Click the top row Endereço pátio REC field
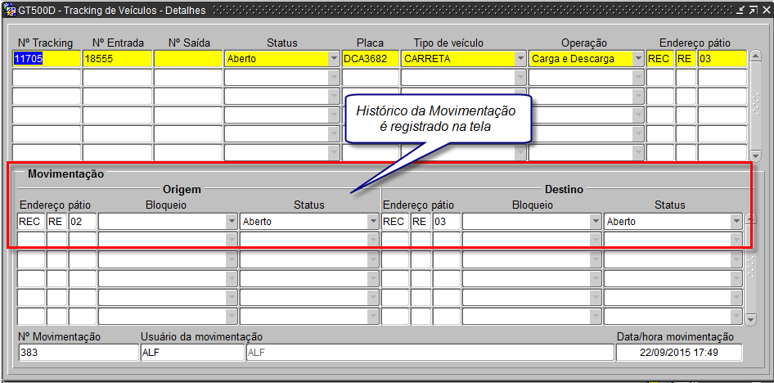The width and height of the screenshot is (774, 383). [660, 59]
